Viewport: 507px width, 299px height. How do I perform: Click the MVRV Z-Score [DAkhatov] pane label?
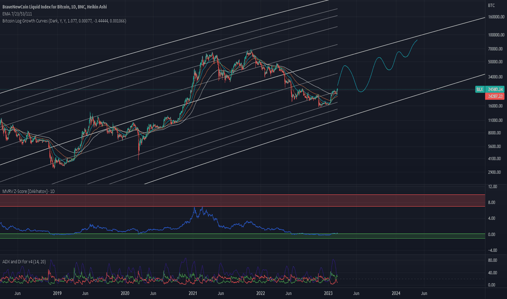[x=28, y=191]
